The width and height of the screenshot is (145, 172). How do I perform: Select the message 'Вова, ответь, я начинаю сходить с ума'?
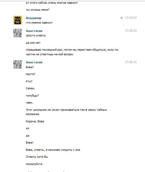tap(53, 150)
